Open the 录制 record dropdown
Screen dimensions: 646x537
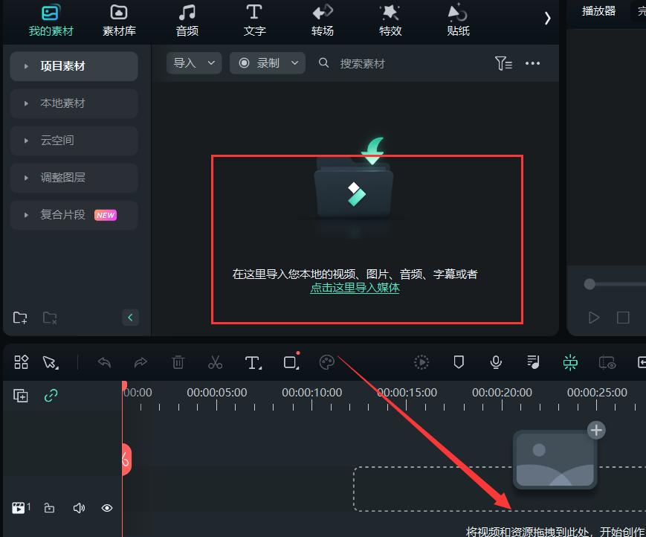pos(267,63)
